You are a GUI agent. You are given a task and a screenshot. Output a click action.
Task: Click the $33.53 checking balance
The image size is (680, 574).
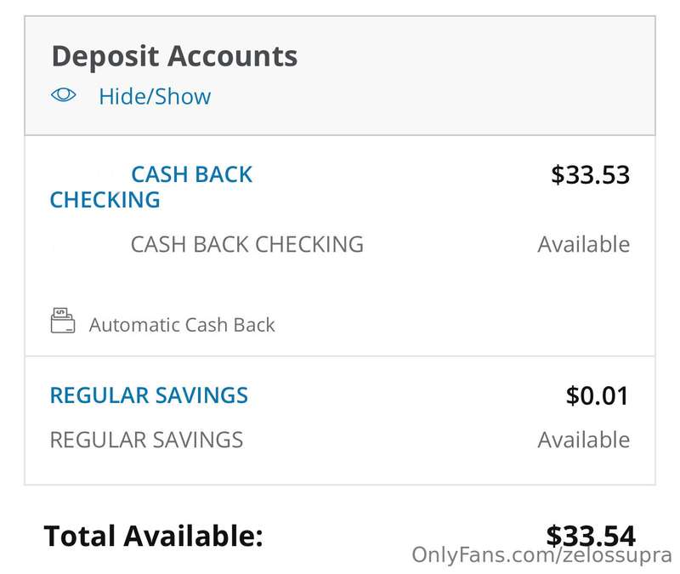[590, 175]
